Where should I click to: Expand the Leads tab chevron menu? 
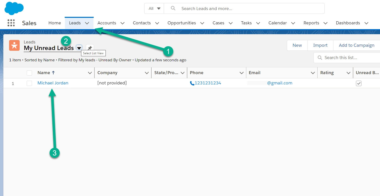(x=87, y=23)
